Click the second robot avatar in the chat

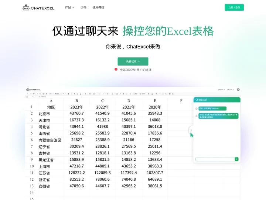[x=197, y=116]
